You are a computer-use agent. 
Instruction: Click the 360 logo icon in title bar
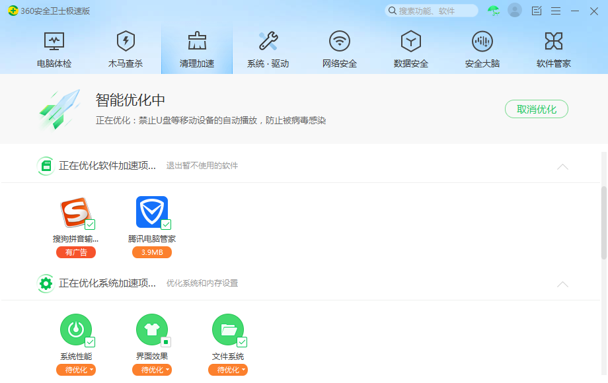click(x=13, y=11)
